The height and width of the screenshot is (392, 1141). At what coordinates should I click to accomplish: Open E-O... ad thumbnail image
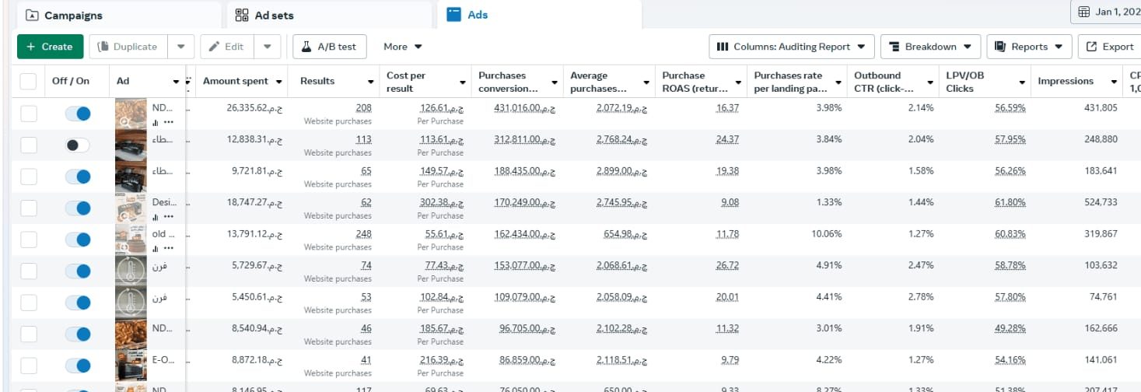(x=130, y=366)
